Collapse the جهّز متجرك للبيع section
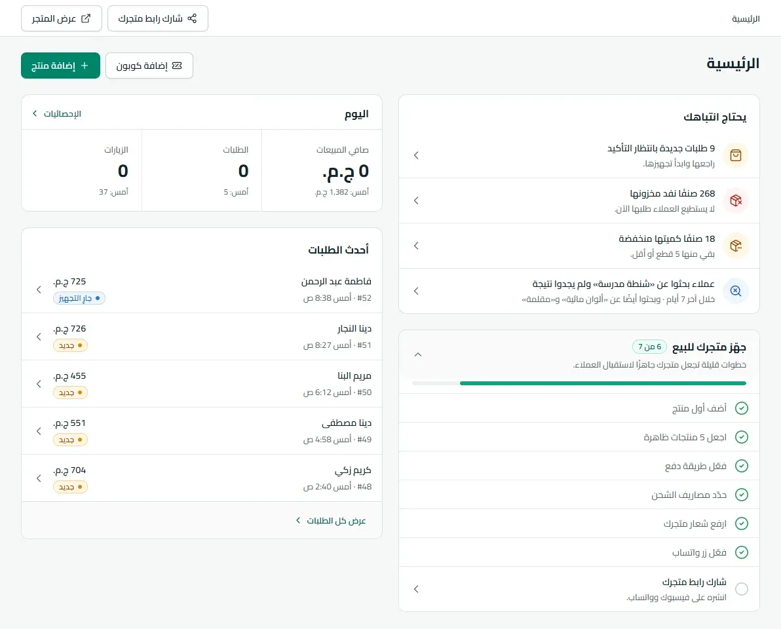Image resolution: width=781 pixels, height=629 pixels. (x=418, y=354)
